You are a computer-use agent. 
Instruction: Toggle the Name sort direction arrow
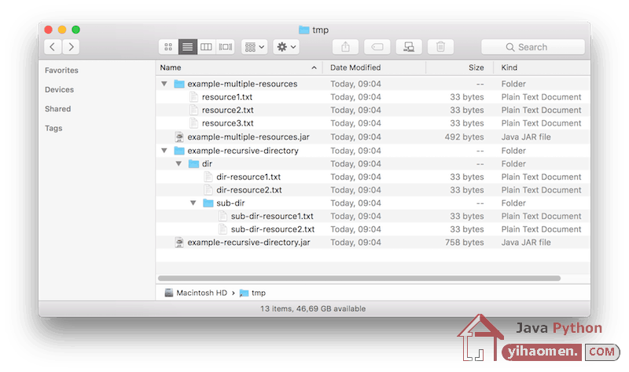tap(314, 67)
